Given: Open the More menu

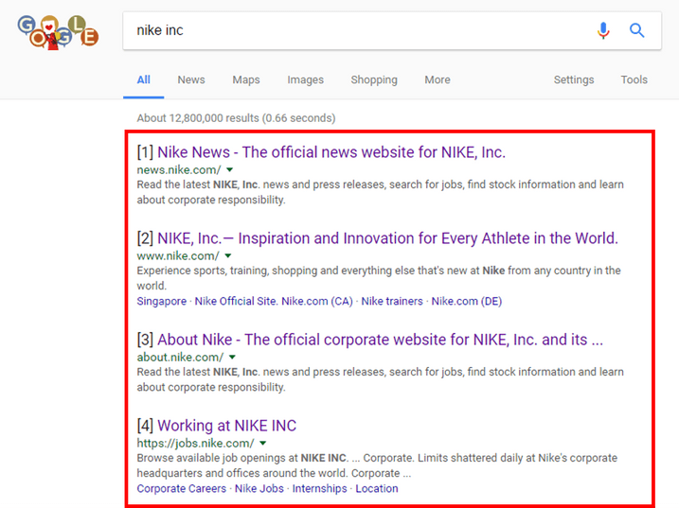Looking at the screenshot, I should coord(438,79).
